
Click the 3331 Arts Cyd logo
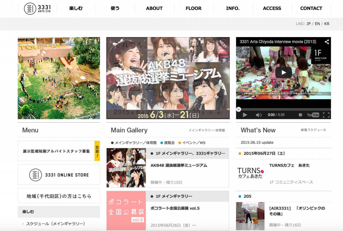pyautogui.click(x=37, y=9)
